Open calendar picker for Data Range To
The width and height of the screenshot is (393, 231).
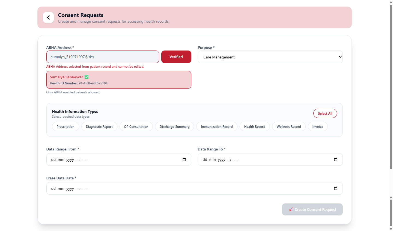336,159
